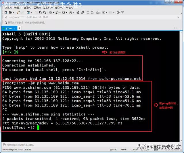184x153 pixels.
Task: Click the add-current-session arrow icon
Action: 6,22
